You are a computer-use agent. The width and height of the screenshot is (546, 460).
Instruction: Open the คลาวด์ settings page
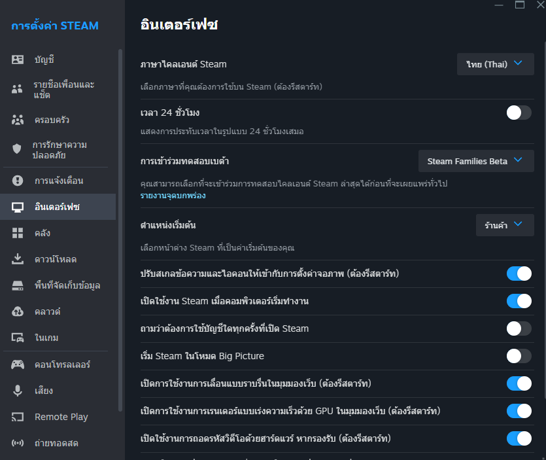pos(58,311)
